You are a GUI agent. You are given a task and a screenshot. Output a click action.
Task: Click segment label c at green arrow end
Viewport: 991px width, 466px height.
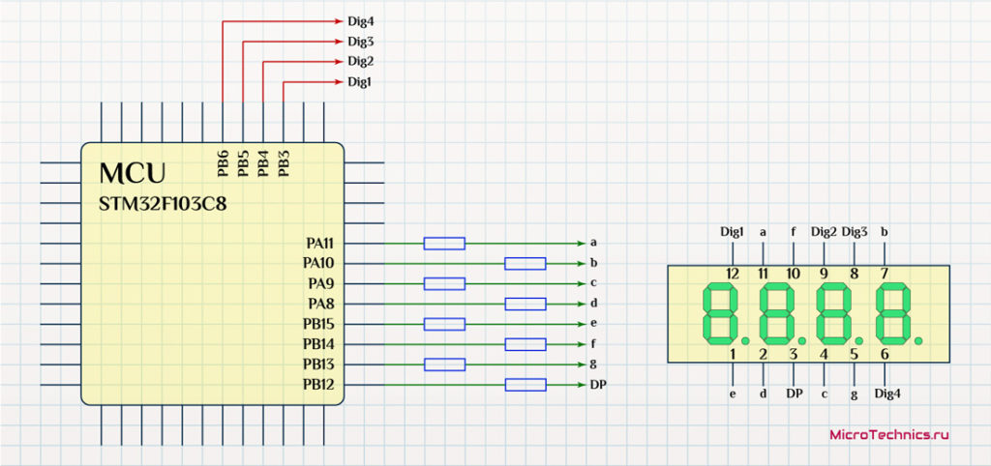[593, 283]
